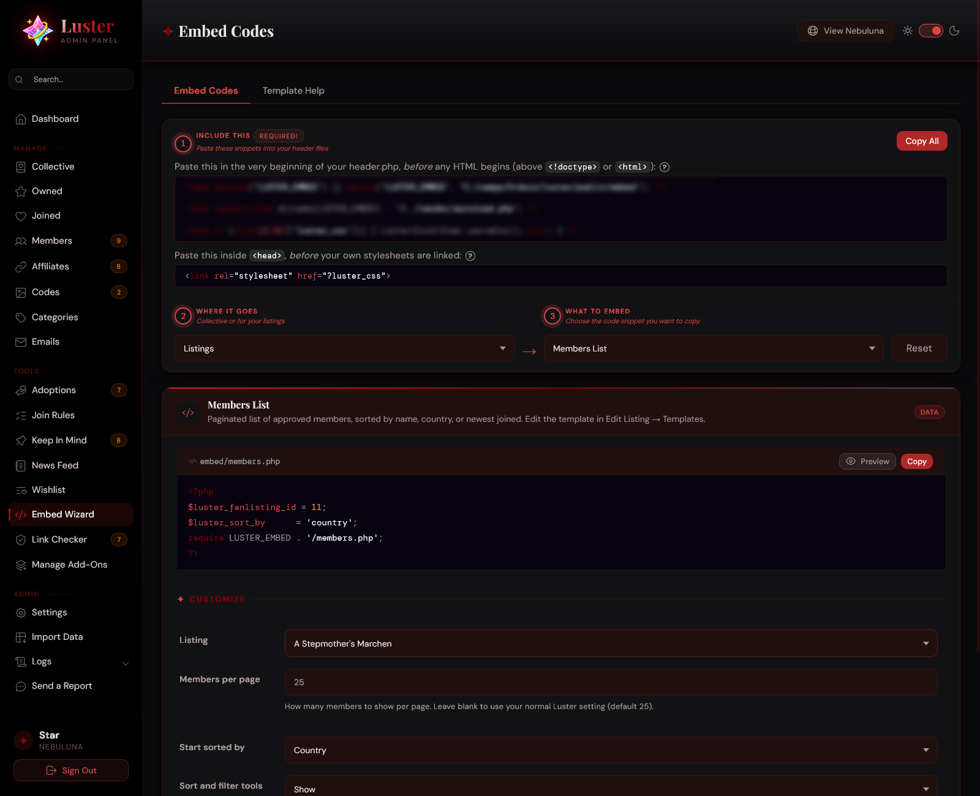
Task: Click the help icon after the header.php instruction
Action: tap(665, 167)
